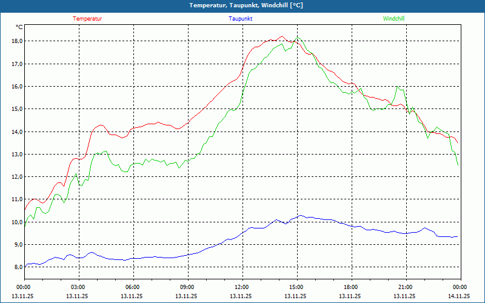This screenshot has height=303, width=485.
Task: Click the 15,0 y-axis label
Action: [x=16, y=109]
